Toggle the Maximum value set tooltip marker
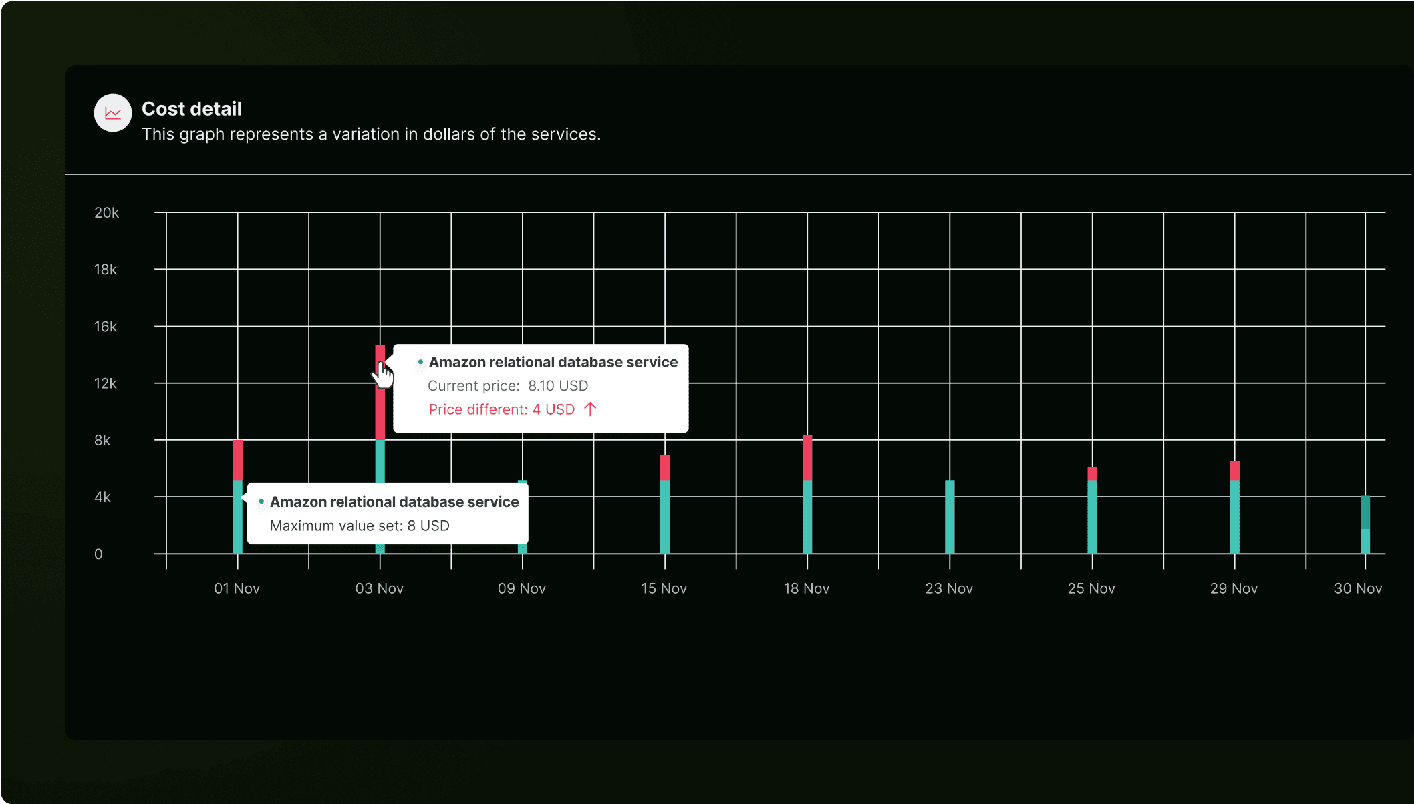This screenshot has width=1414, height=804. point(260,501)
